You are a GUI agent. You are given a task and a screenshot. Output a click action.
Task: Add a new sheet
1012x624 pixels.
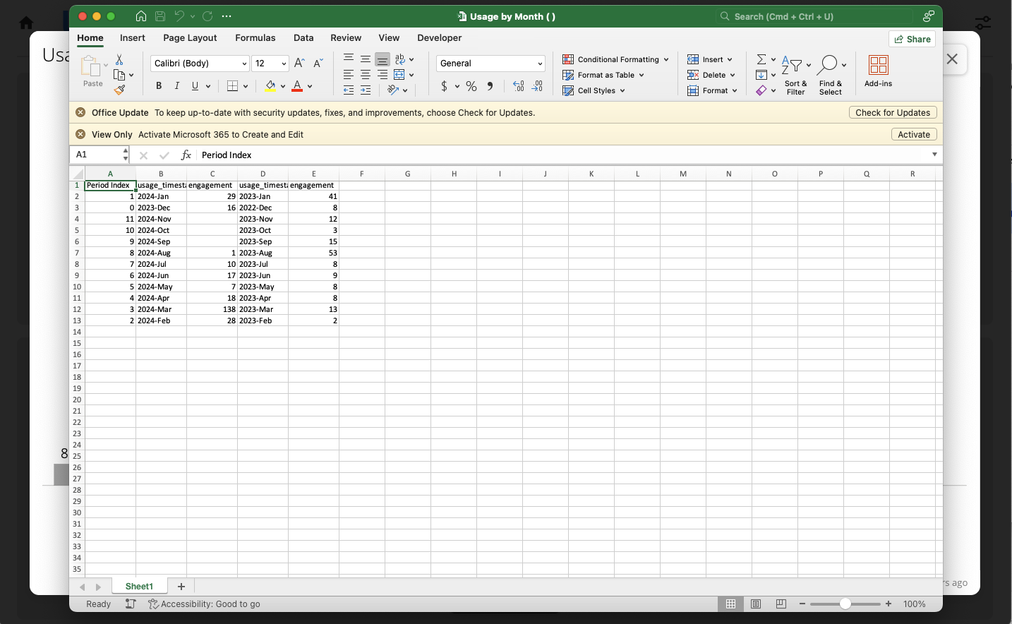pos(181,587)
